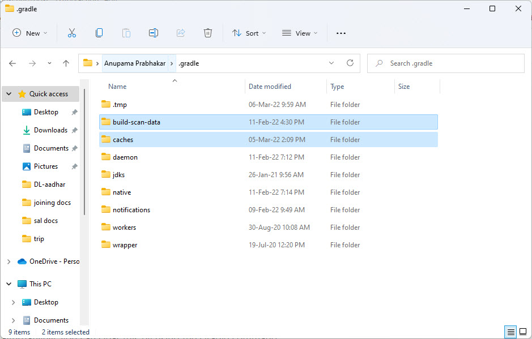The width and height of the screenshot is (532, 339).
Task: Switch to details view icon in status bar
Action: (x=510, y=332)
